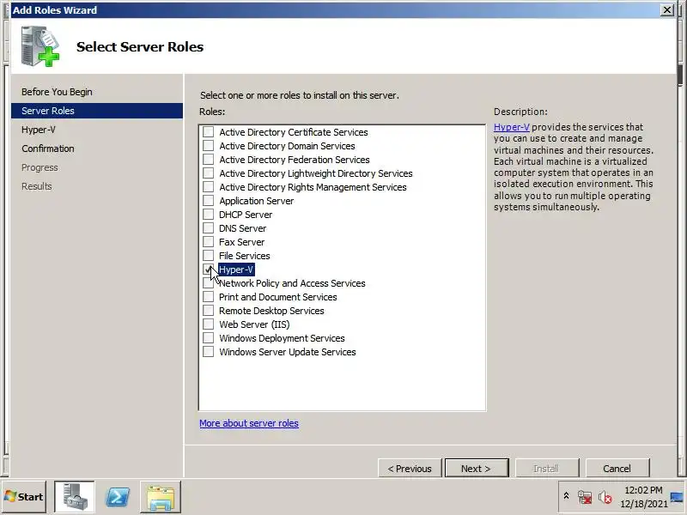The height and width of the screenshot is (515, 687).
Task: Open Server Manager from the taskbar
Action: pos(74,497)
